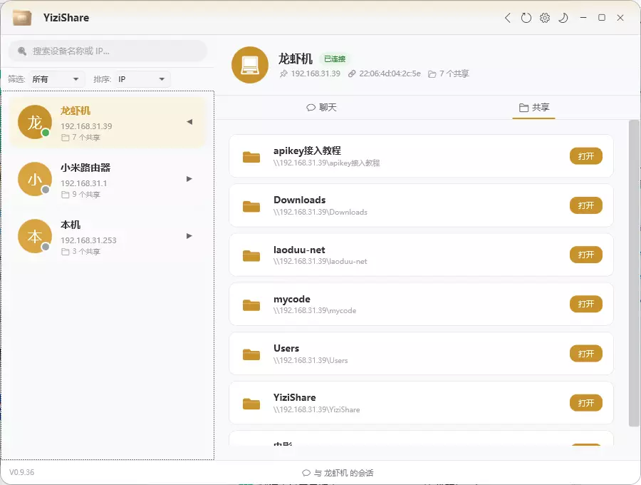
Task: Expand the 小米路由器 device arrow
Action: (x=189, y=179)
